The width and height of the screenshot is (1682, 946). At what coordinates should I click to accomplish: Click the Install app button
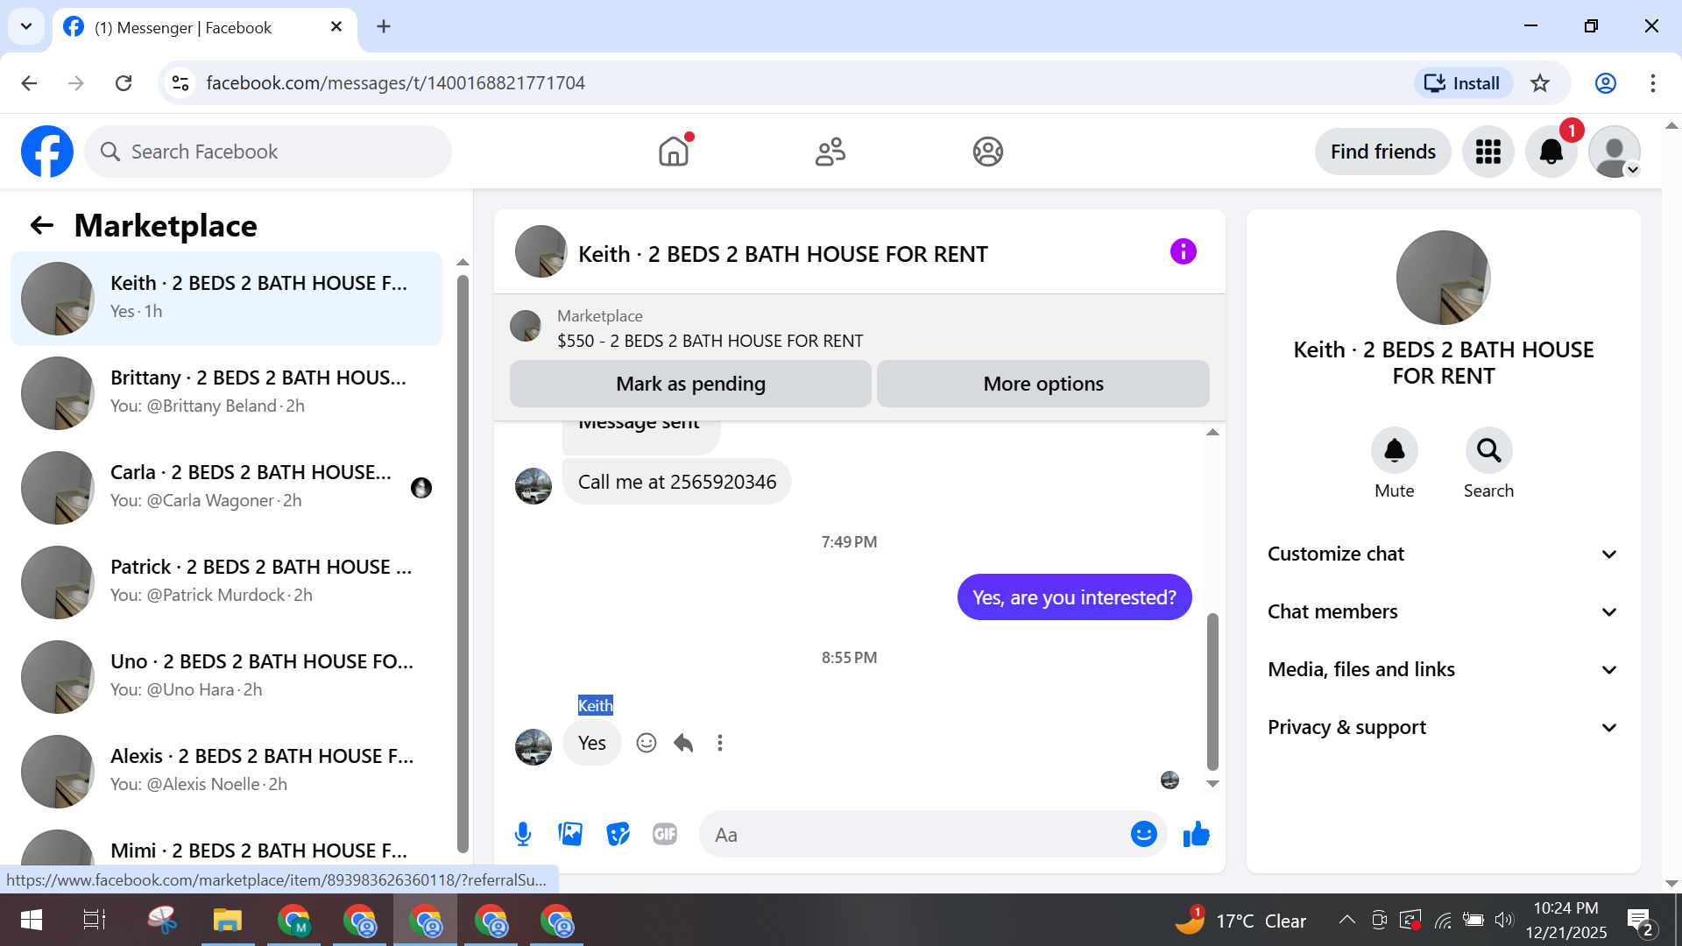[x=1463, y=83]
